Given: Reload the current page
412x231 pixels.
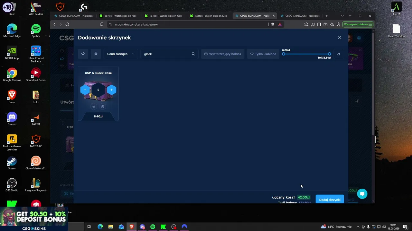Looking at the screenshot, I should (67, 24).
